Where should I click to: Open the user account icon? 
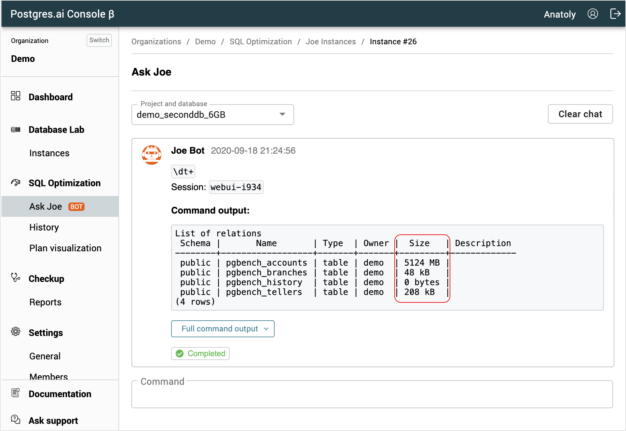coord(593,14)
